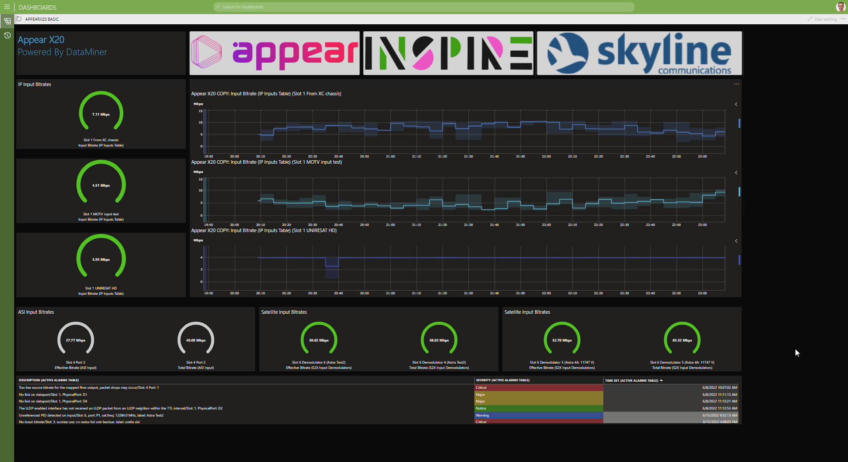Click the 'ASI Input Bitrates' panel title
848x462 pixels.
tap(36, 312)
